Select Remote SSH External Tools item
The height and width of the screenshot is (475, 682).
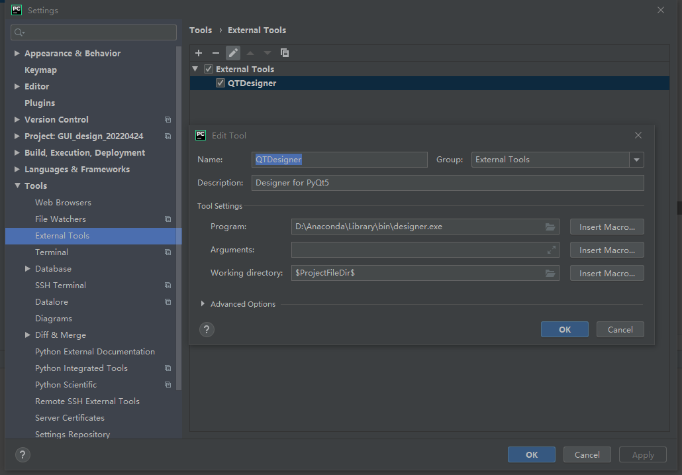point(87,401)
